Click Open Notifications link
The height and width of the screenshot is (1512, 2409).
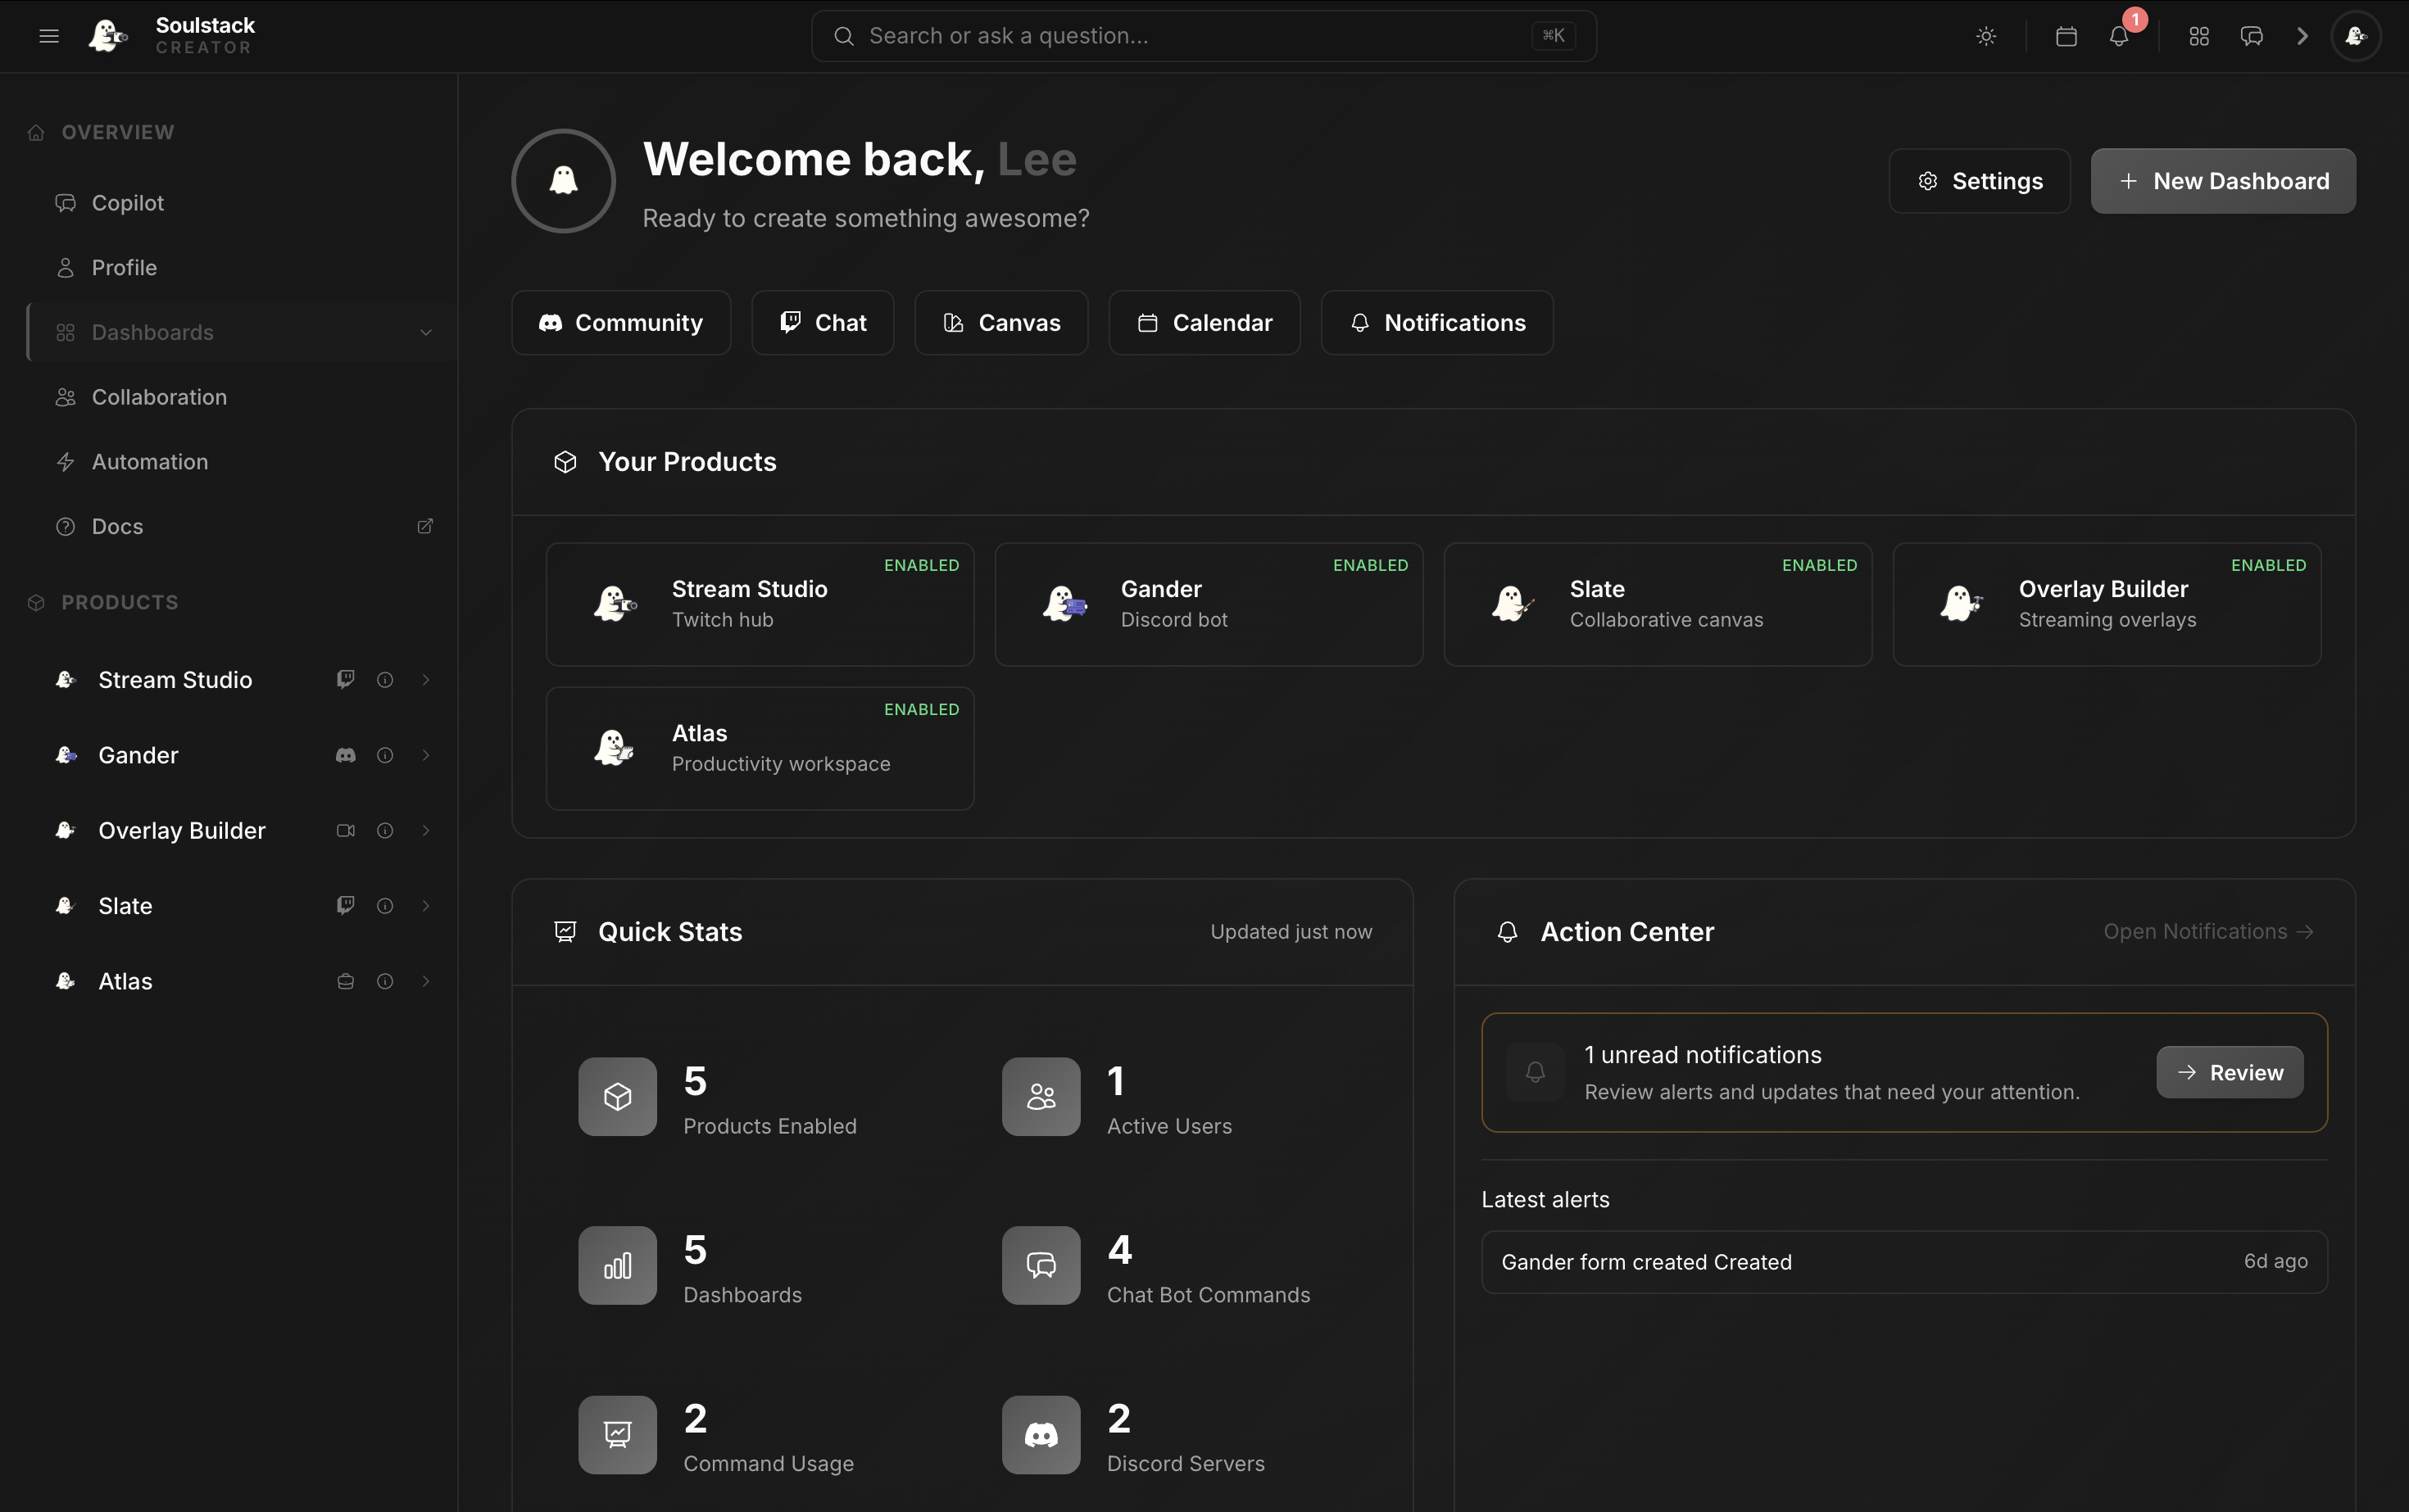point(2208,932)
